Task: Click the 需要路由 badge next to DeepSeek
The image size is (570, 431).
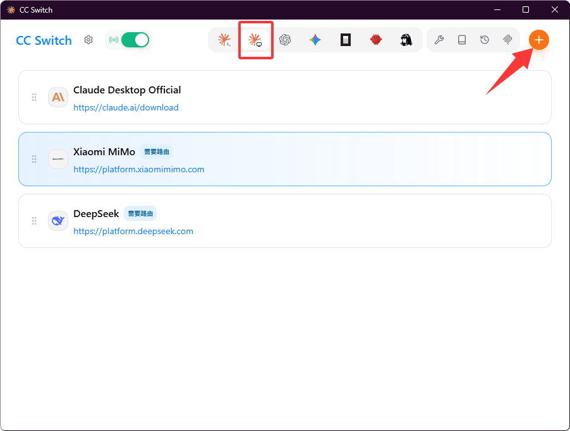Action: (140, 213)
